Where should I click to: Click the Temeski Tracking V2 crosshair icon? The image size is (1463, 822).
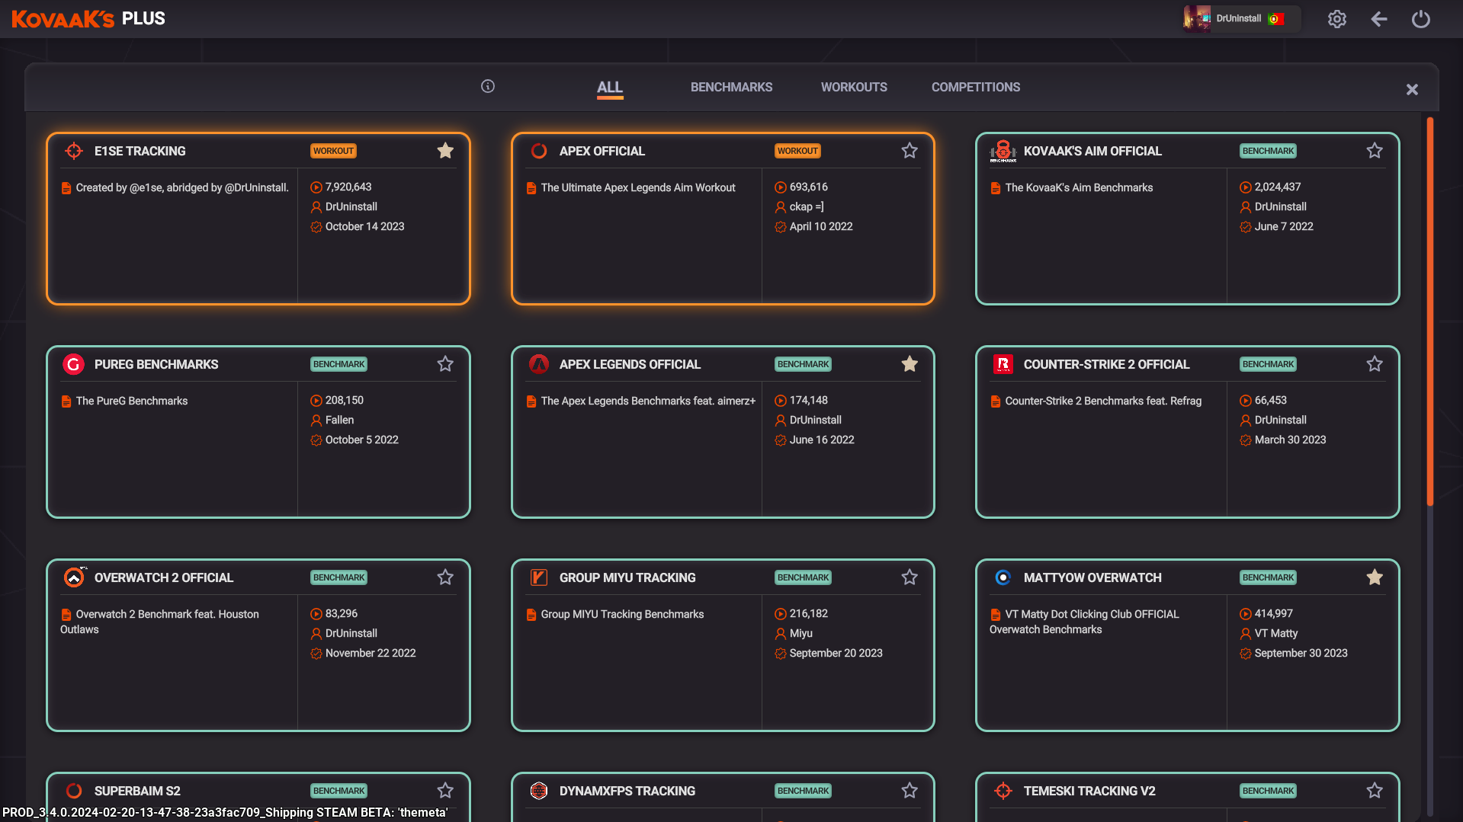click(1003, 791)
